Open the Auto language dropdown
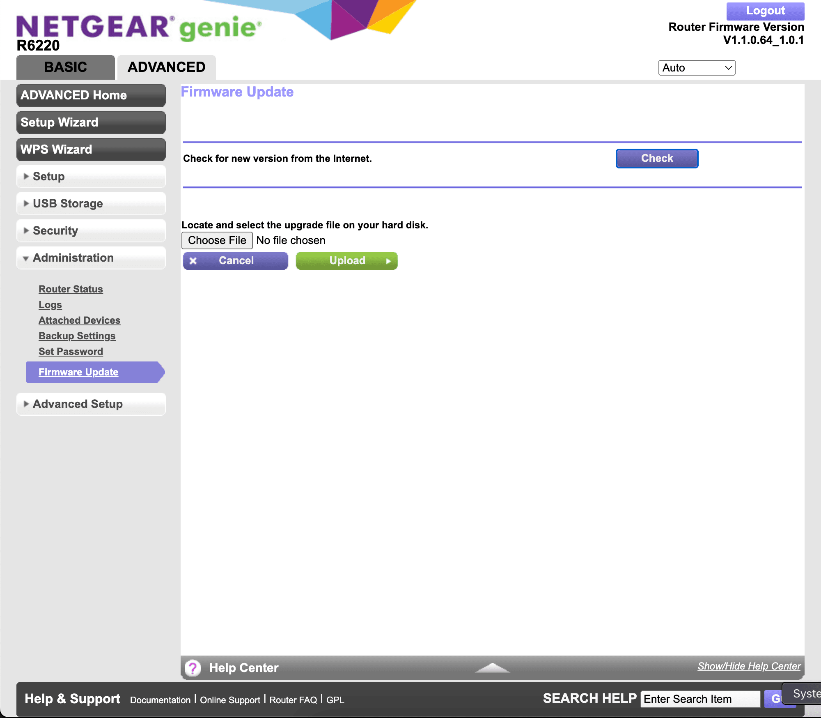The width and height of the screenshot is (821, 718). coord(697,68)
